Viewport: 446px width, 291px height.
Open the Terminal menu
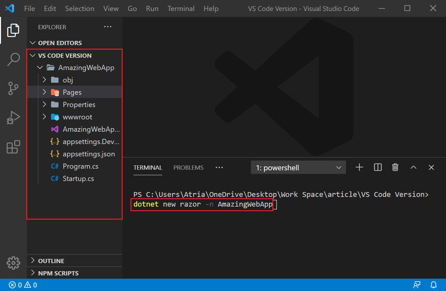point(181,8)
